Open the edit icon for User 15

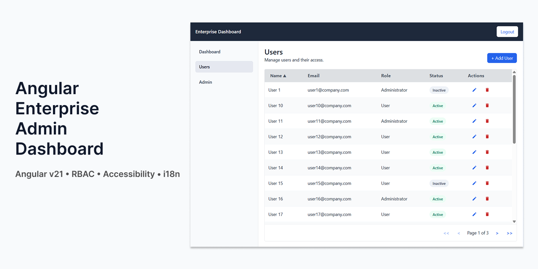point(474,183)
